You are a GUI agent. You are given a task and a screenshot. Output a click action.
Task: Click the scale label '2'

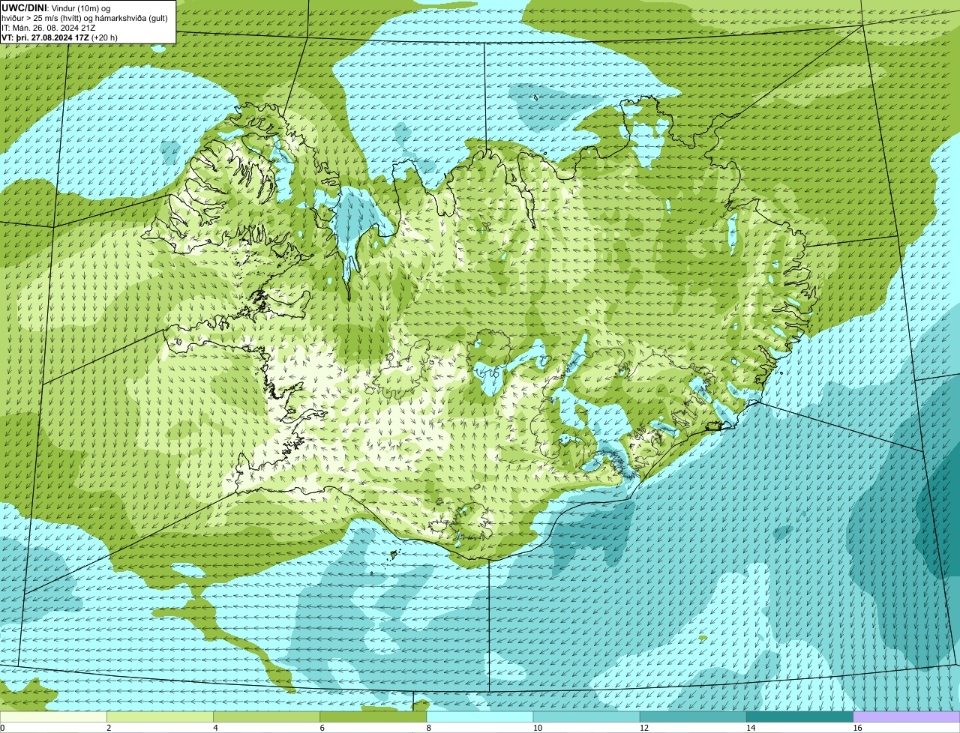coord(109,728)
